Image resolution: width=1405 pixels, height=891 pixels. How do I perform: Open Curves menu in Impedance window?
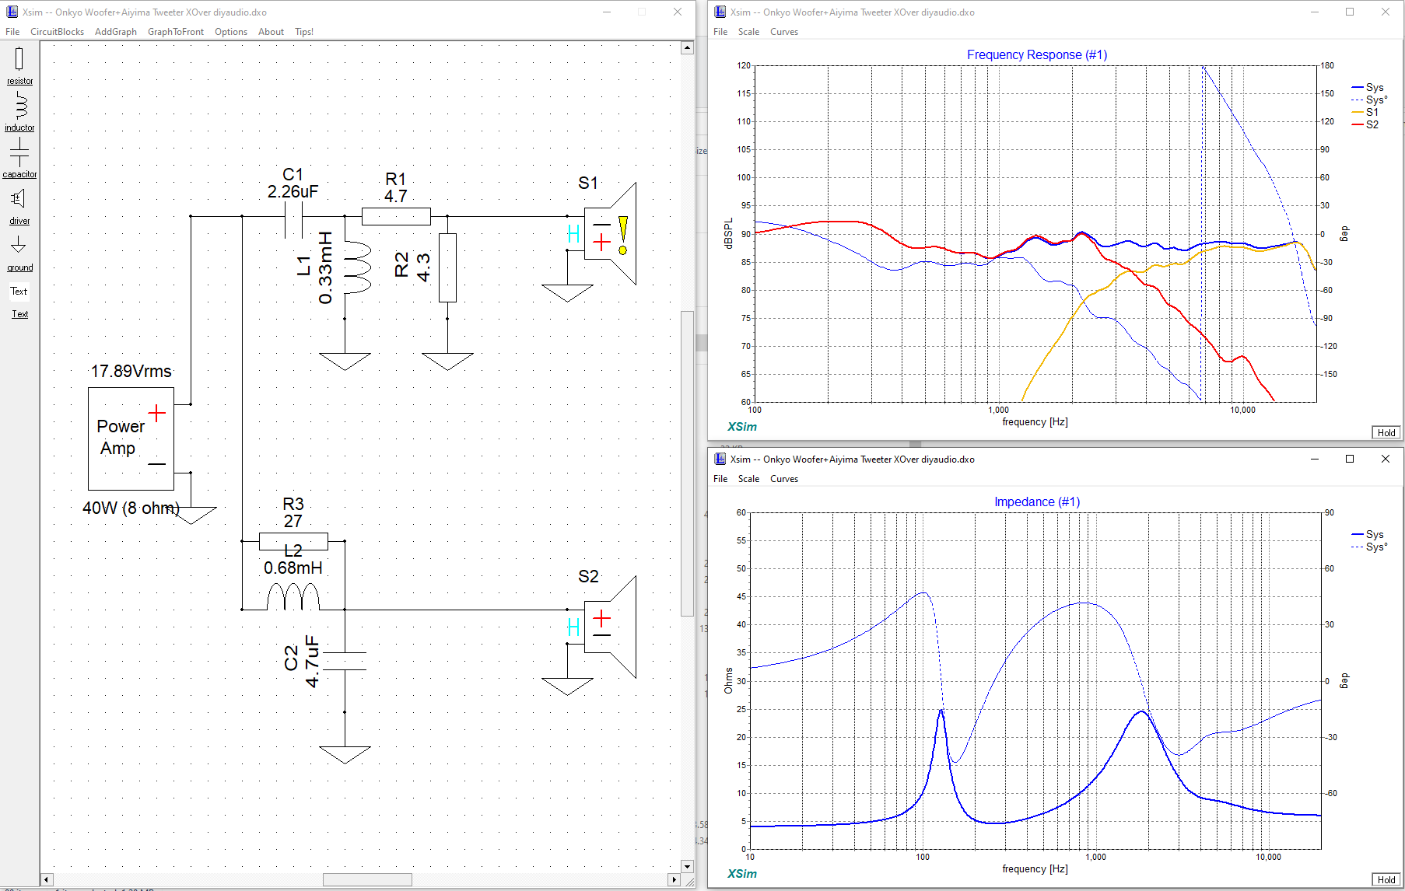point(784,479)
